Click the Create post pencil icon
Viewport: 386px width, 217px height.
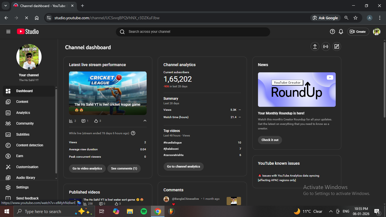(x=337, y=47)
